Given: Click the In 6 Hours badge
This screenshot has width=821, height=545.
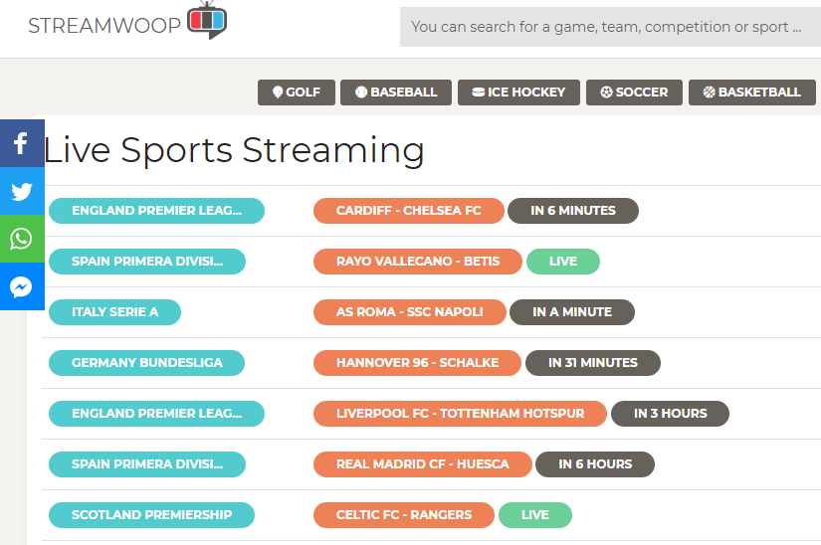Looking at the screenshot, I should pyautogui.click(x=595, y=464).
